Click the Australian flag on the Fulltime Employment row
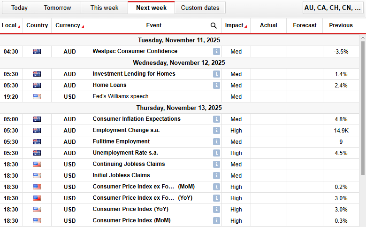The width and height of the screenshot is (366, 227). 37,142
